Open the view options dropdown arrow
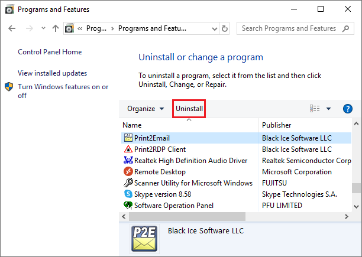Screen dimensions: 362x257 pyautogui.click(x=328, y=109)
